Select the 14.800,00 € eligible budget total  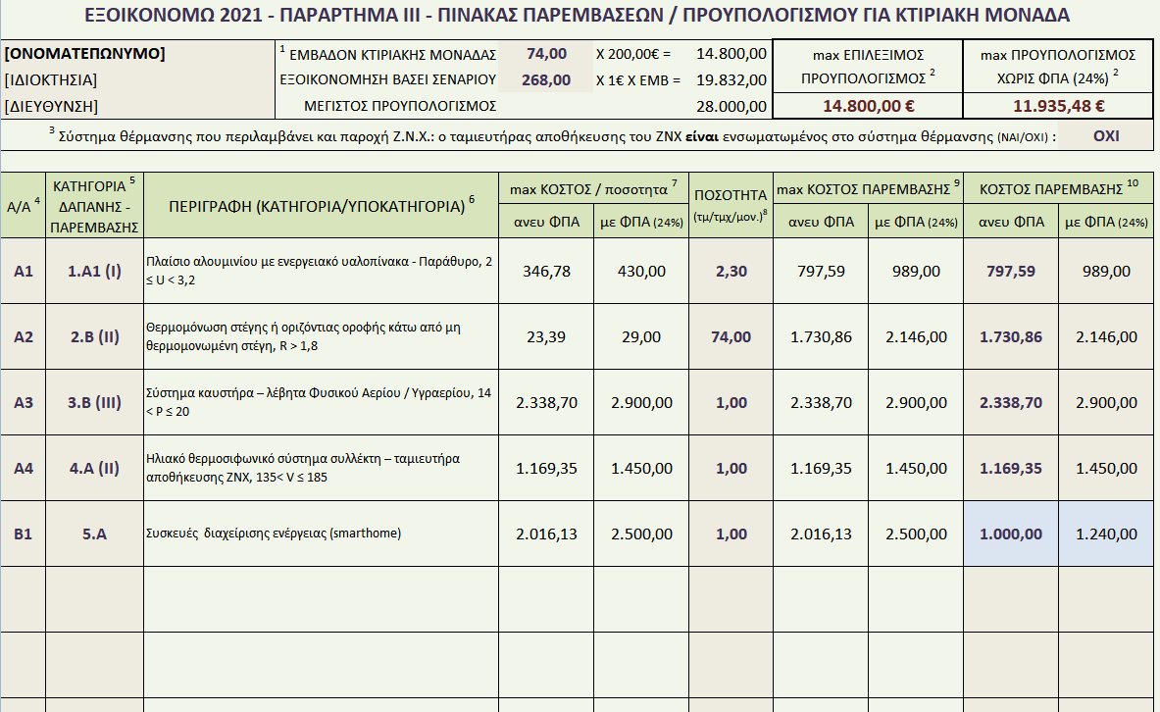tap(868, 106)
